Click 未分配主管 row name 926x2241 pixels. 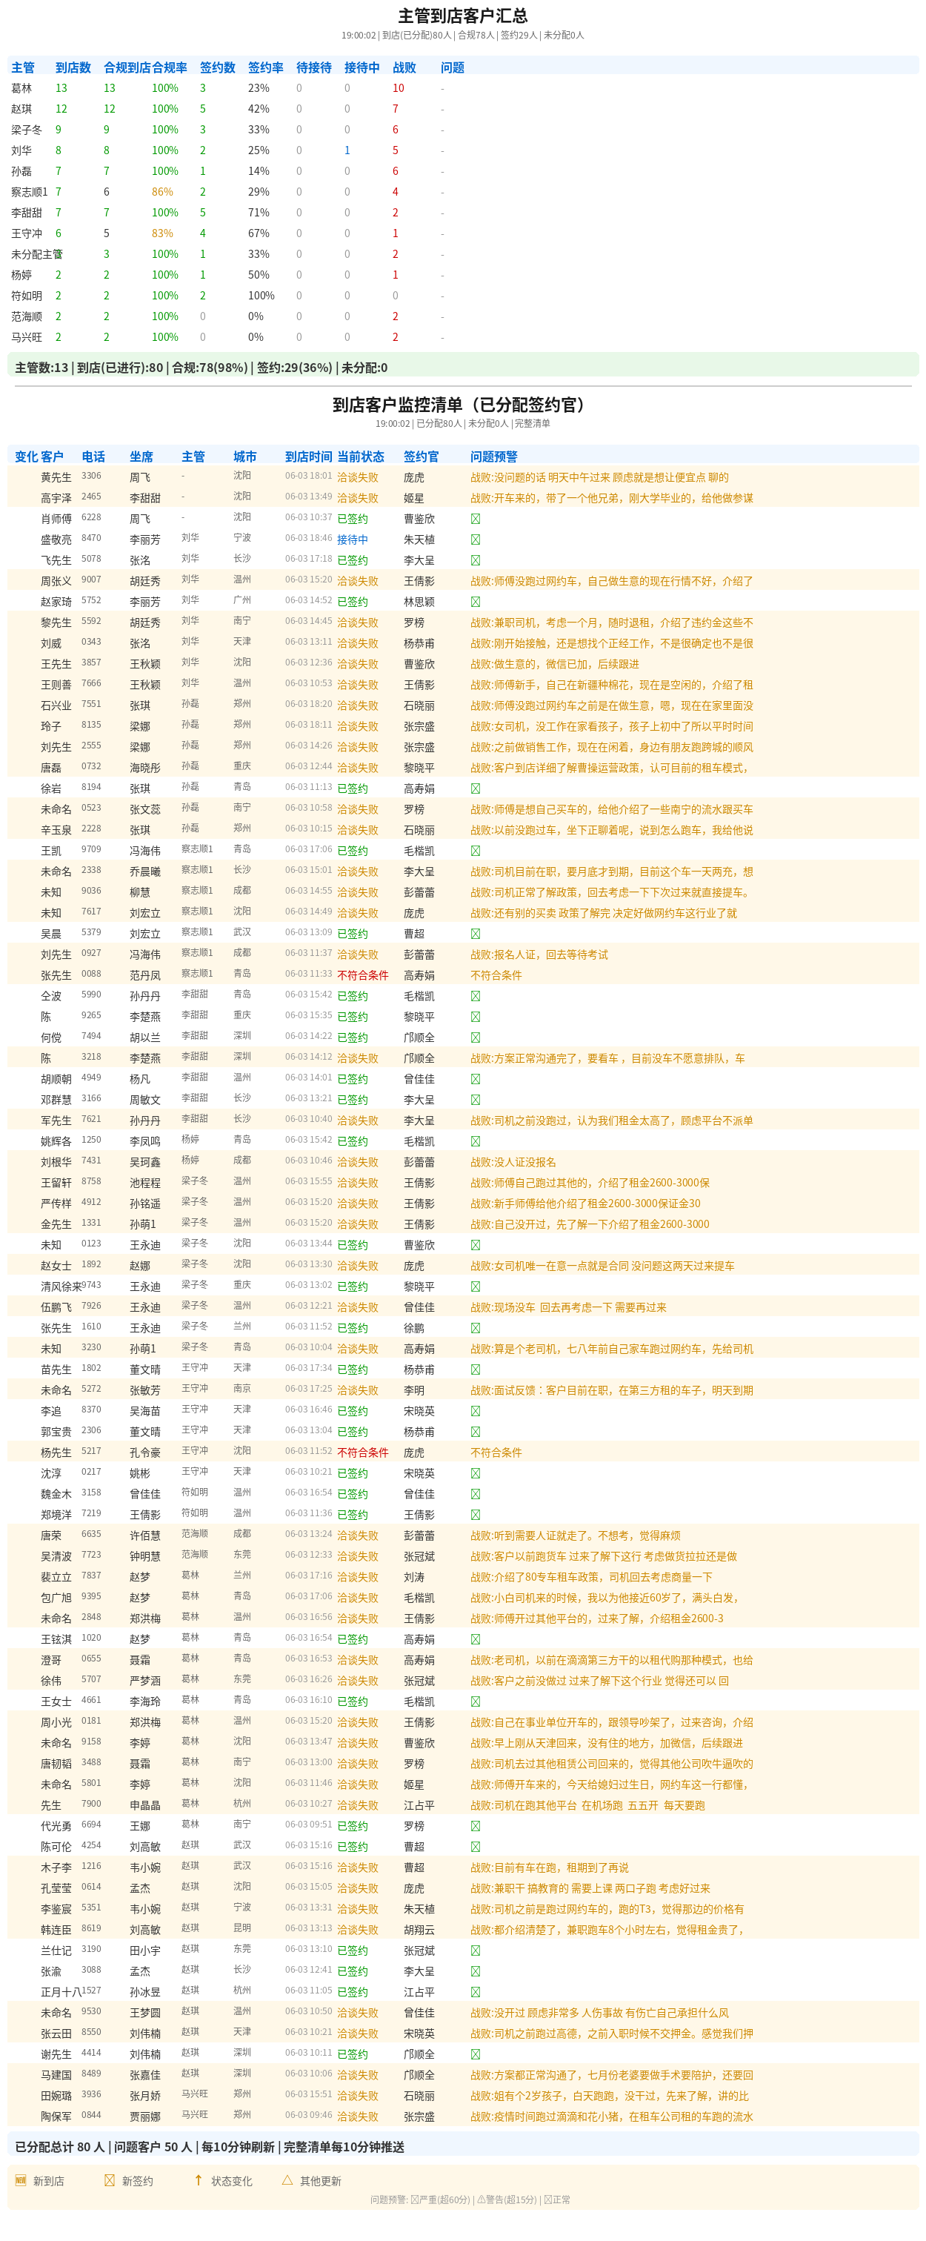coord(36,254)
